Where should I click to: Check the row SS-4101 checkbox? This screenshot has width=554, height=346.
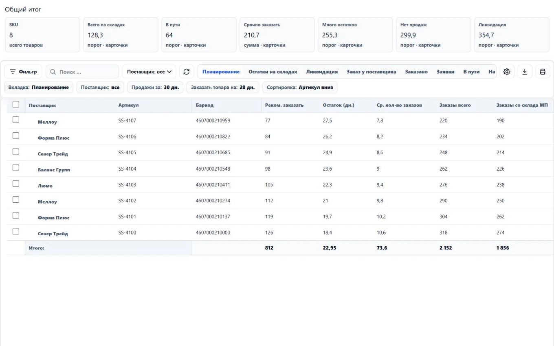[16, 215]
